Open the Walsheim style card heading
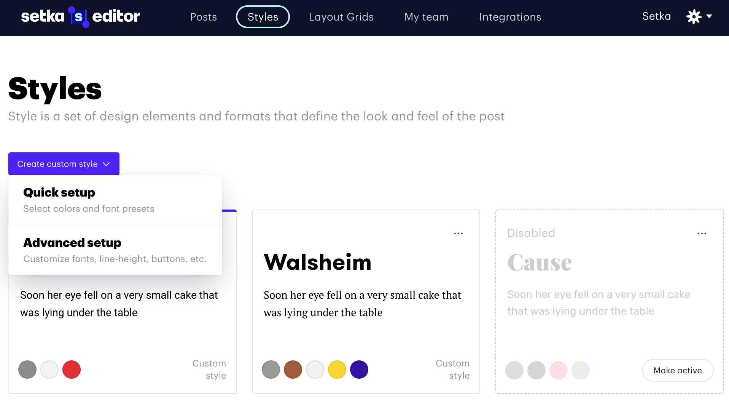Viewport: 729px width, 400px height. point(317,262)
